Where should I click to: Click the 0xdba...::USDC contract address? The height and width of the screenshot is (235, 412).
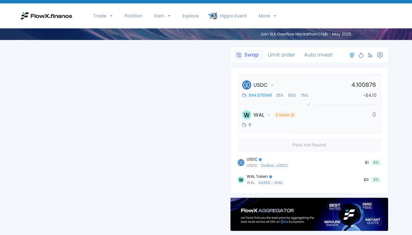click(274, 166)
